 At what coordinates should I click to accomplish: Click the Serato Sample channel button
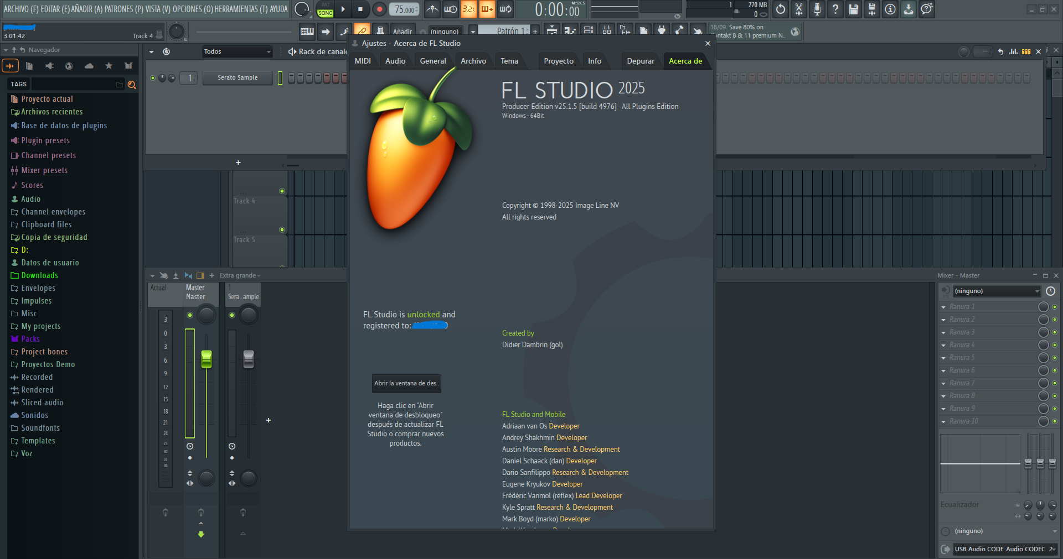pyautogui.click(x=238, y=78)
